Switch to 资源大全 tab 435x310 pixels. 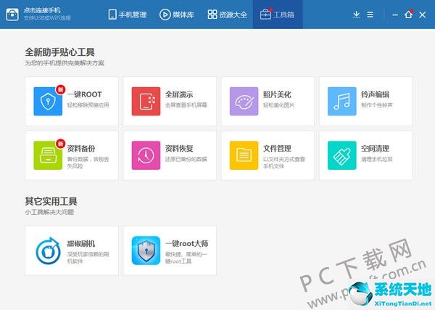point(227,15)
